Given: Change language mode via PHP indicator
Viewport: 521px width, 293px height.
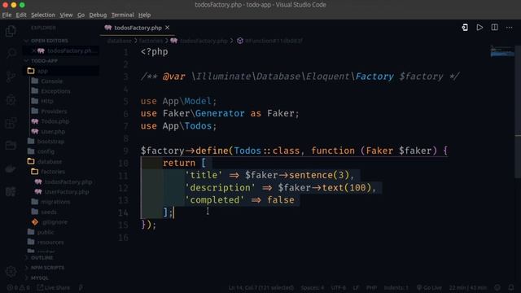Looking at the screenshot, I should click(371, 287).
